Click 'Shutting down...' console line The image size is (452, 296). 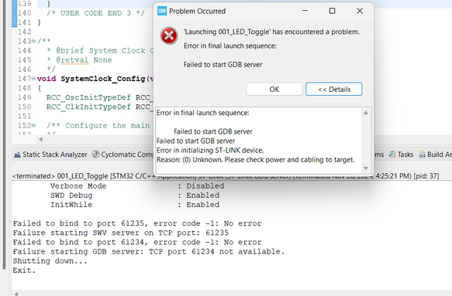(x=50, y=261)
